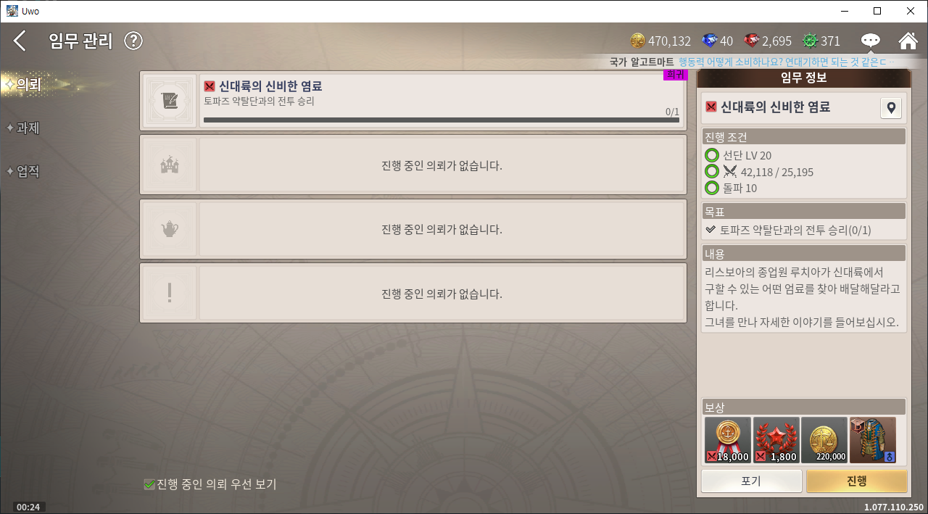Select the armor outfit reward icon
The image size is (928, 514).
point(873,440)
